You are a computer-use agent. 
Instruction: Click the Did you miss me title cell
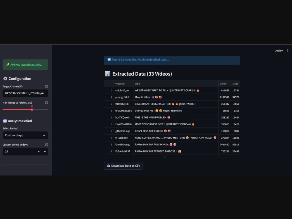[x=175, y=111]
